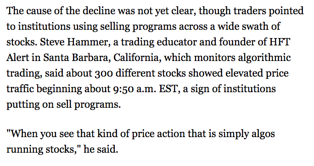Click the word "putting" in the last paragraph line
314x166 pixels.
tap(23, 105)
